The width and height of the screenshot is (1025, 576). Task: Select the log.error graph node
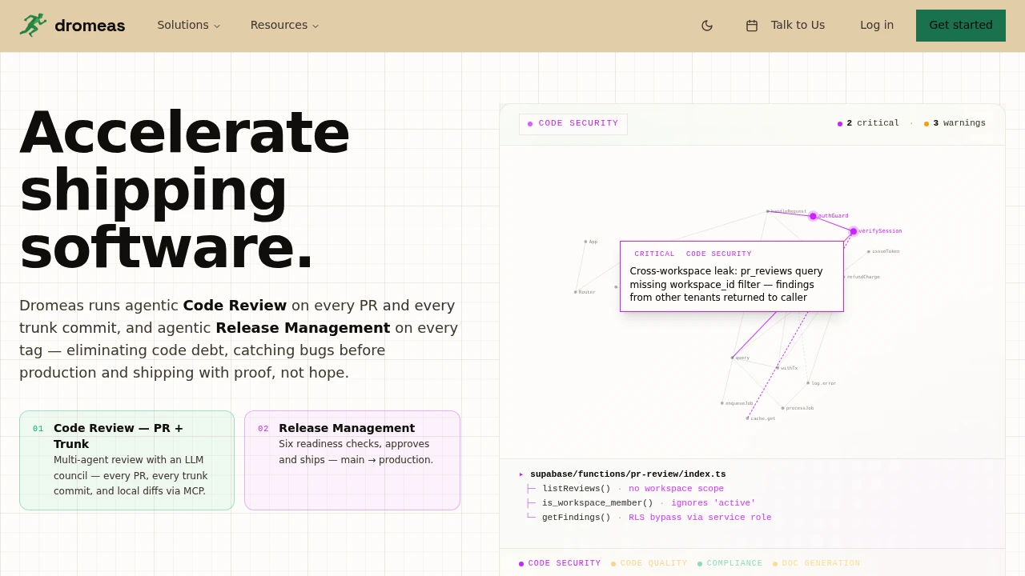coord(808,383)
